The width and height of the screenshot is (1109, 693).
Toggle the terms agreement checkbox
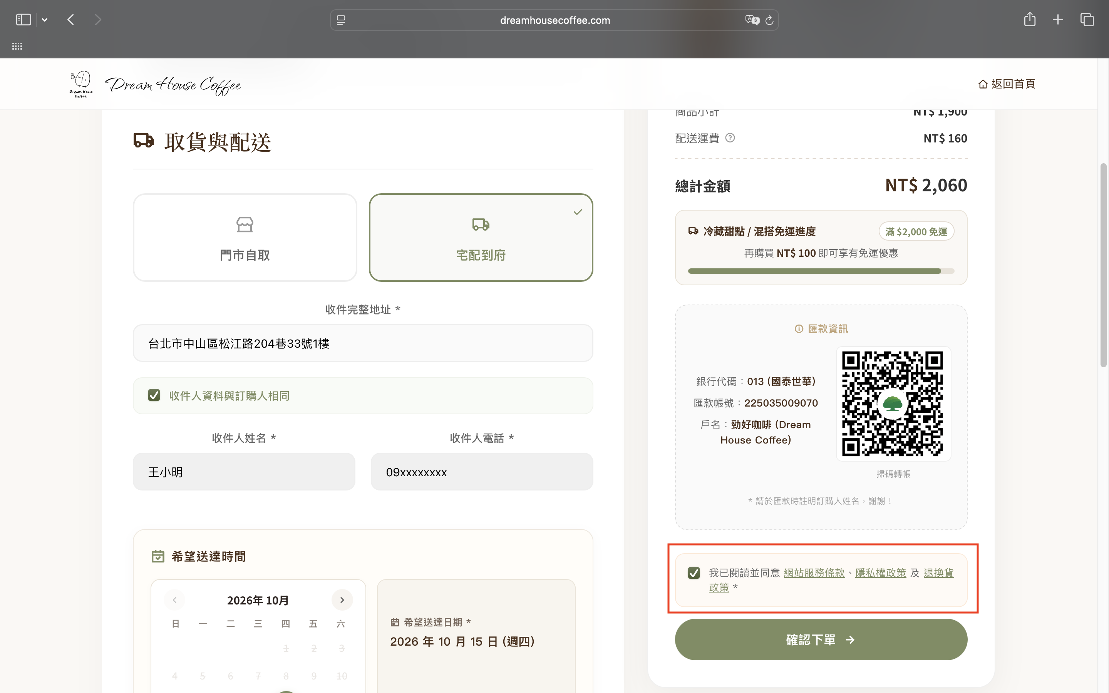694,573
